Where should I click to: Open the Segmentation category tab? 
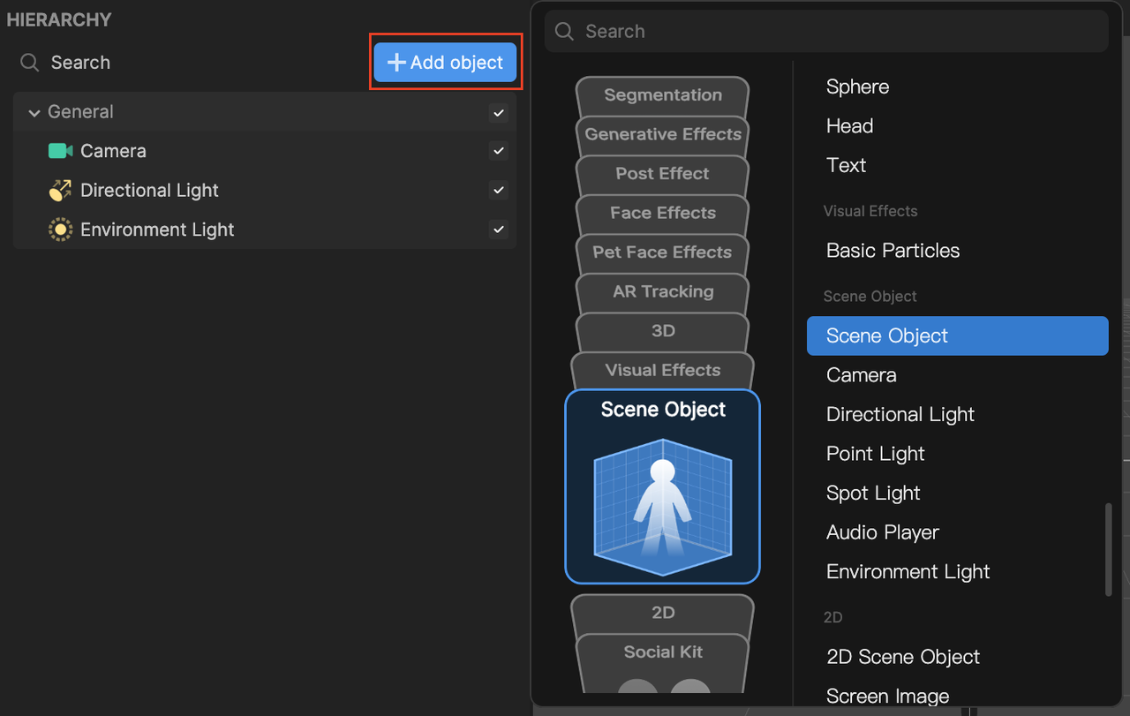pos(662,94)
